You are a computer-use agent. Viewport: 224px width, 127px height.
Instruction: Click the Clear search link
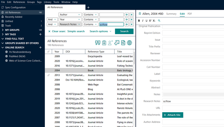tap(57, 31)
